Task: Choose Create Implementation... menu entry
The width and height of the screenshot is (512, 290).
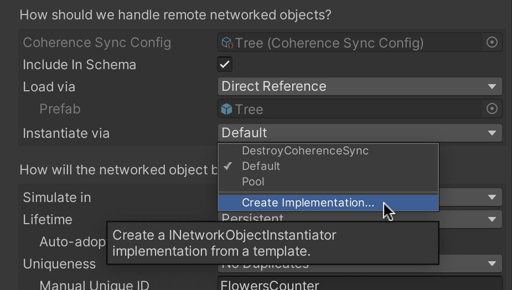Action: point(308,203)
